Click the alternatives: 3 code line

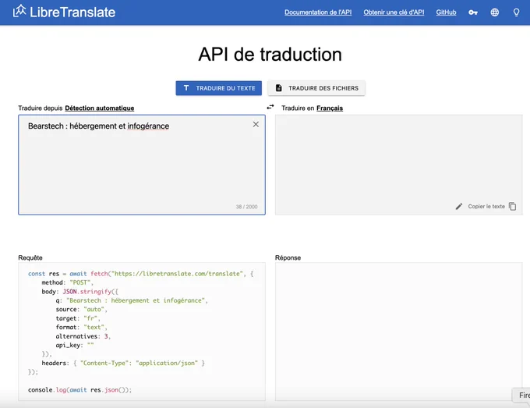83,336
